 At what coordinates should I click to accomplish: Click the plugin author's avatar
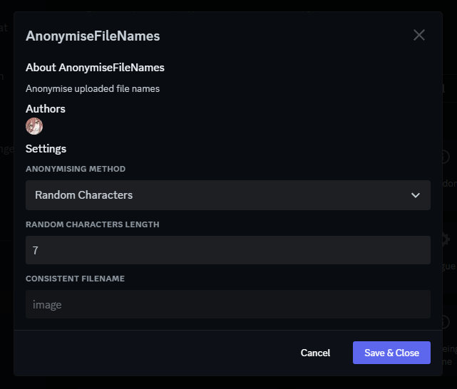[34, 126]
